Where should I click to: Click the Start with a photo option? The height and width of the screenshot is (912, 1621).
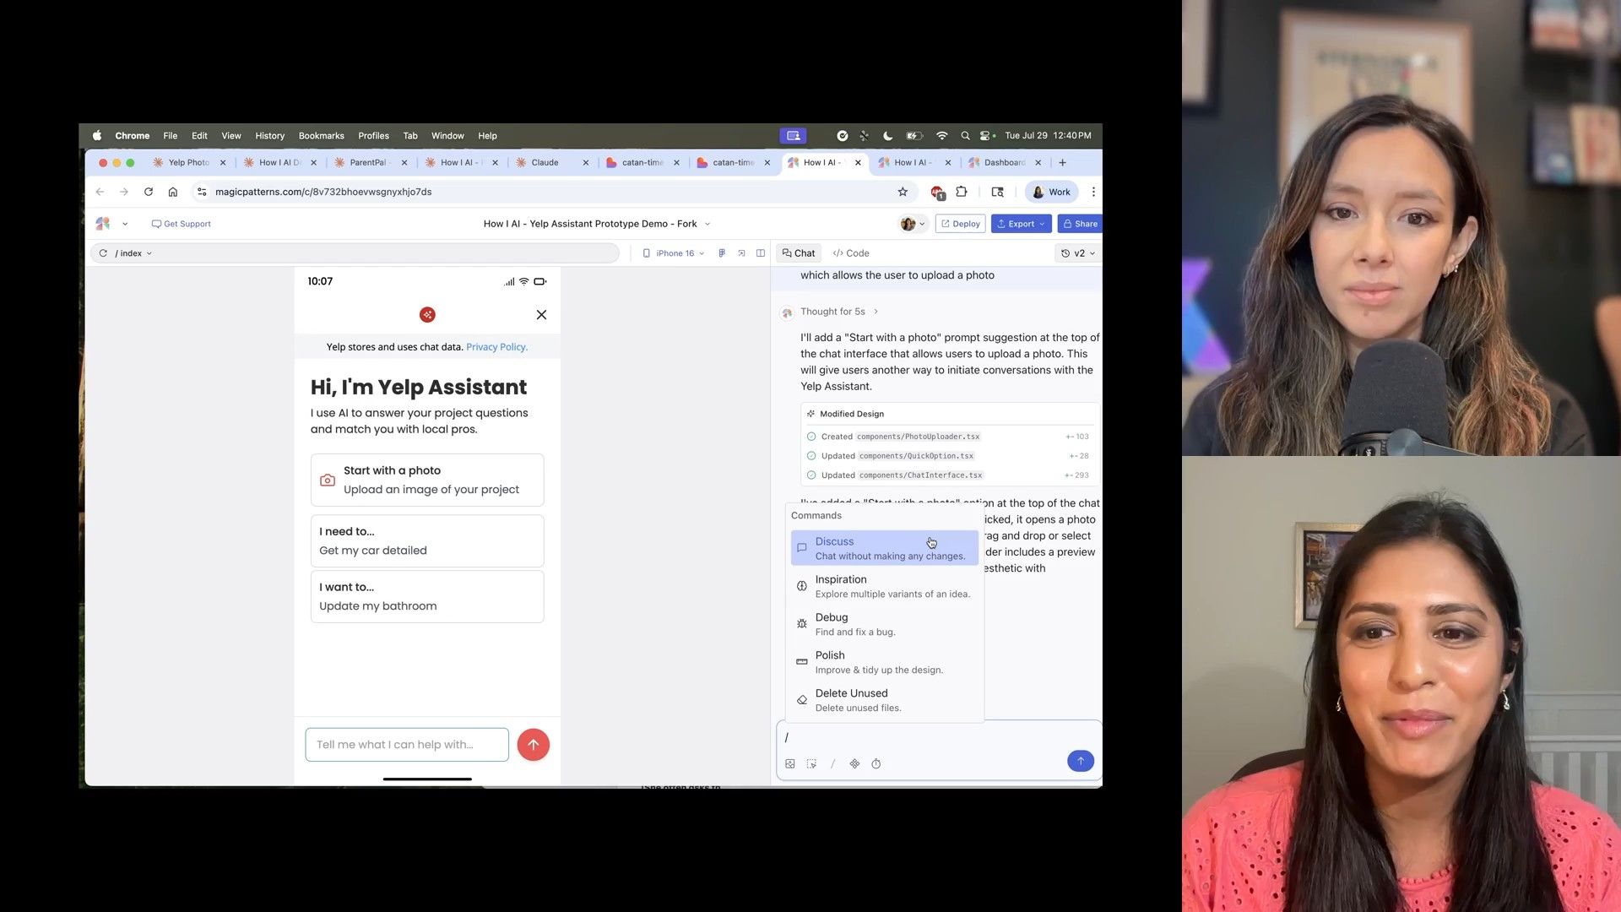point(427,480)
